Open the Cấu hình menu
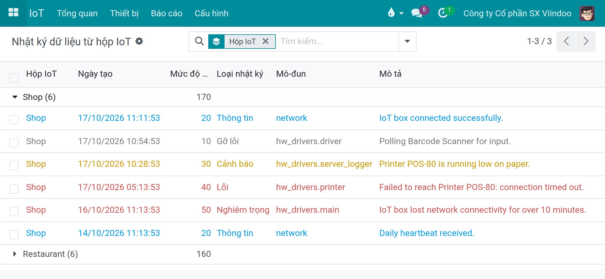The height and width of the screenshot is (279, 605). coord(211,13)
